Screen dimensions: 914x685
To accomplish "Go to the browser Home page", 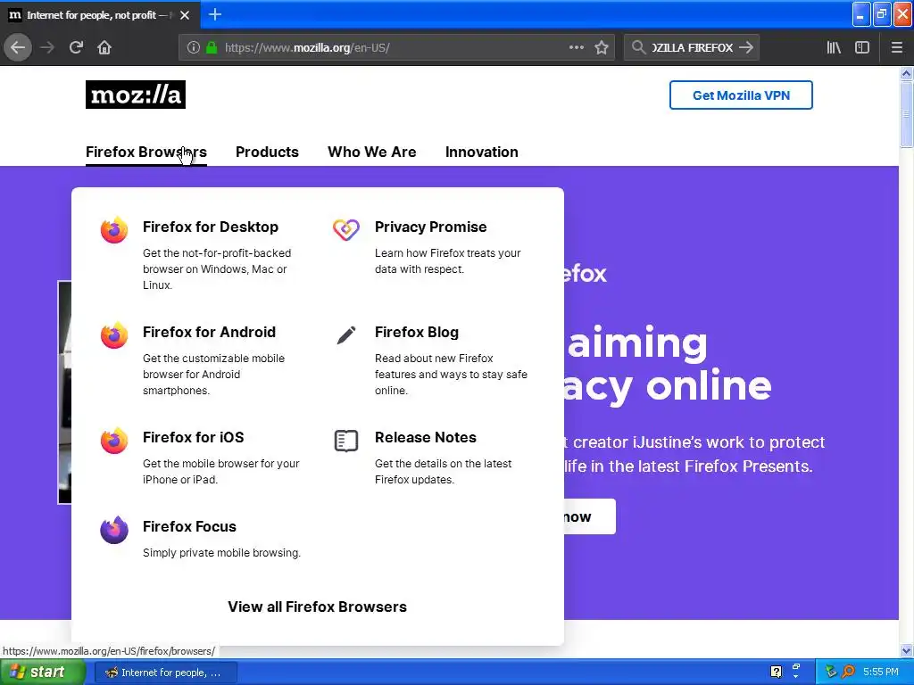I will 104,47.
